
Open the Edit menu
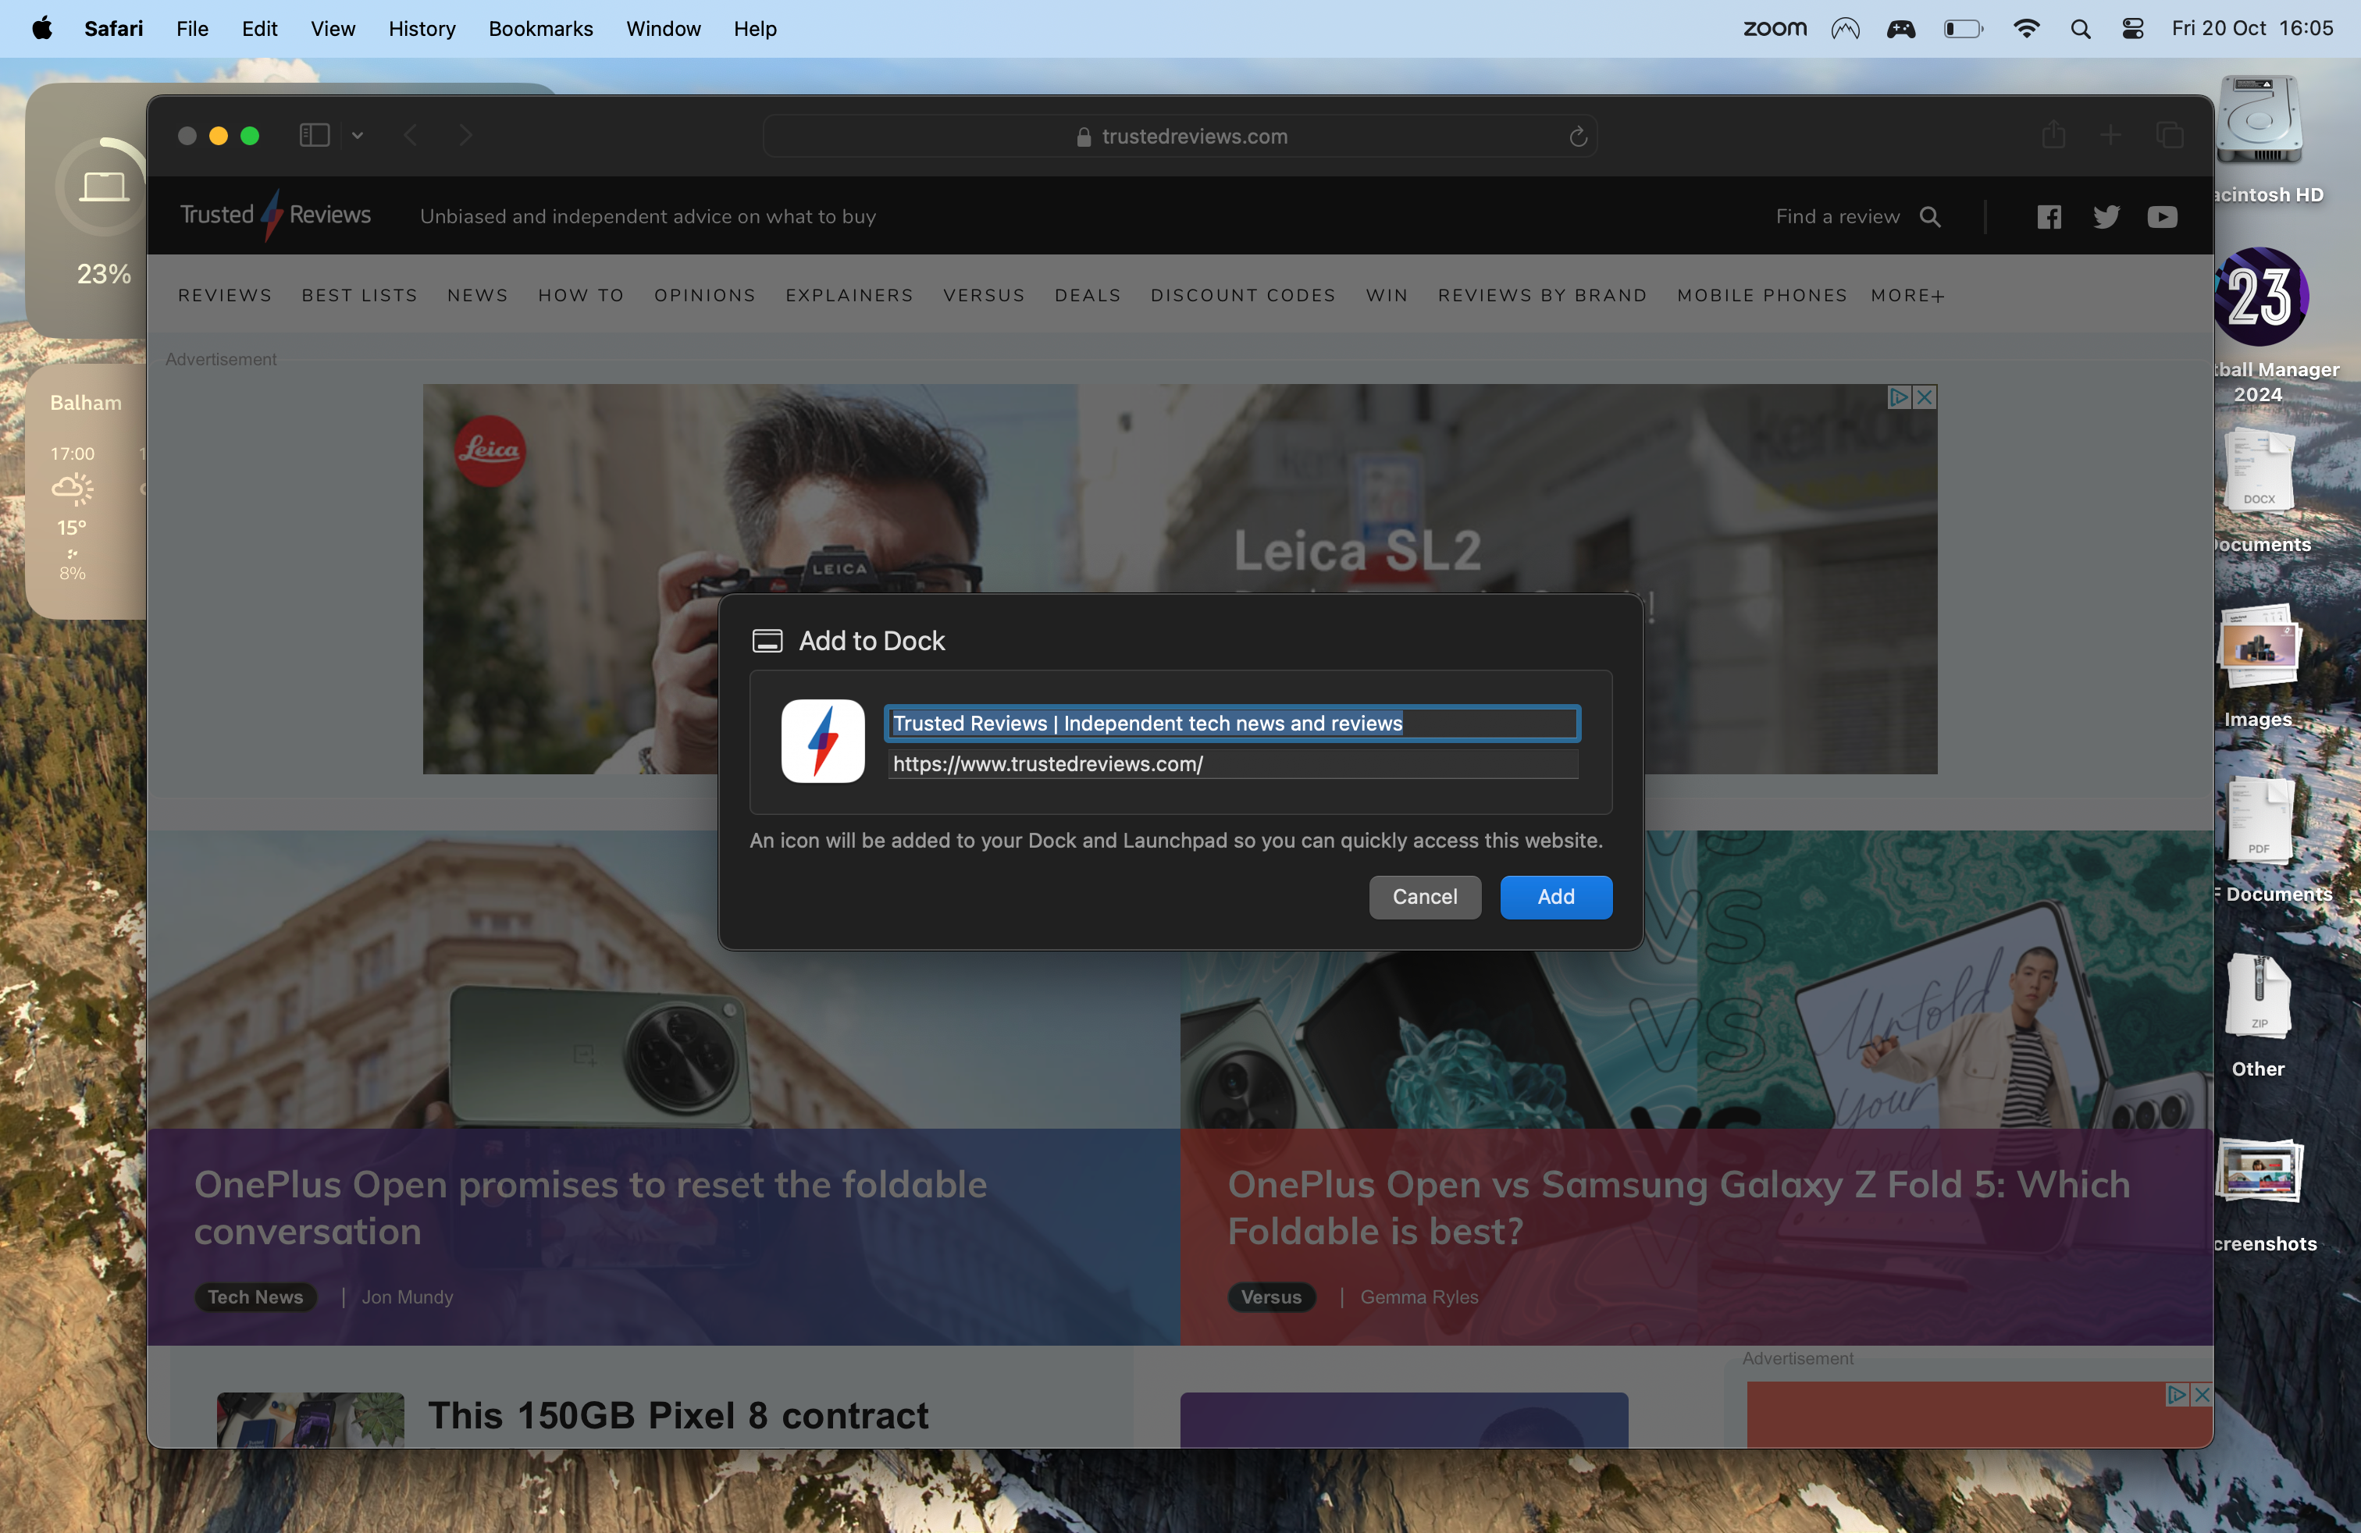pyautogui.click(x=259, y=29)
